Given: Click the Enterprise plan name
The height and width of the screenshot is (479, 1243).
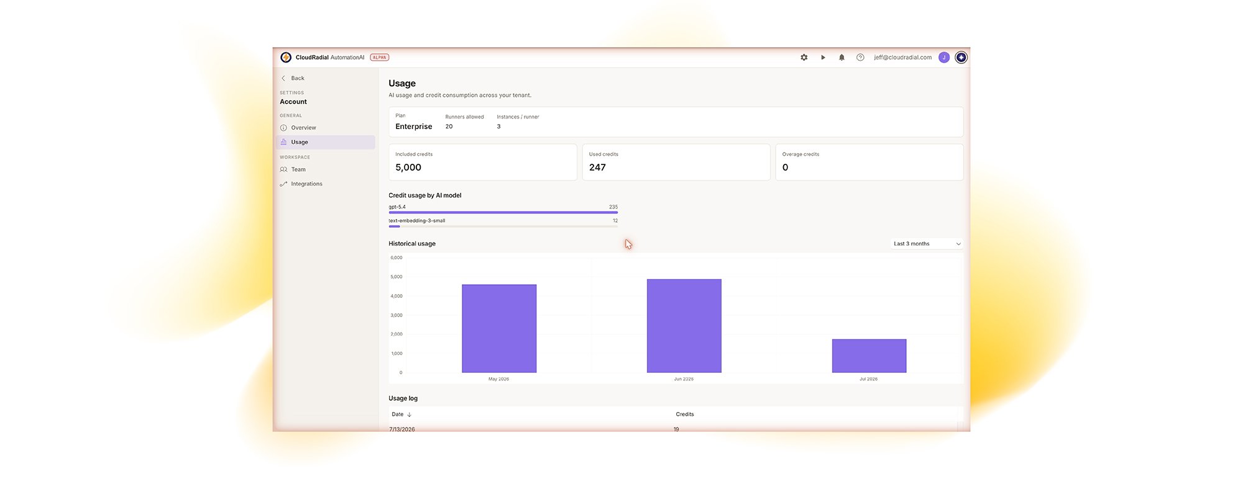Looking at the screenshot, I should pos(414,127).
